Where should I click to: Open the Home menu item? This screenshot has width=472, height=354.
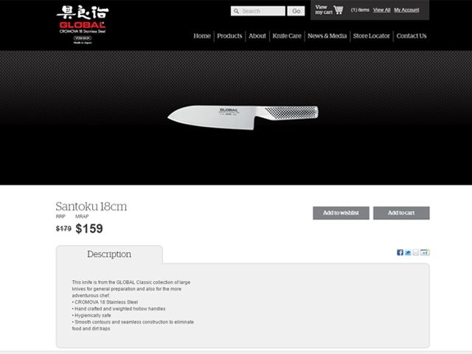202,36
